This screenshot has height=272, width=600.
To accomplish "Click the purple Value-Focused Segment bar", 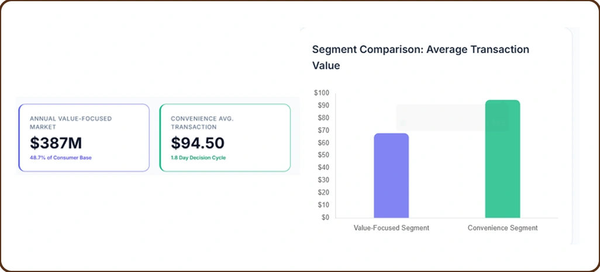I will pyautogui.click(x=391, y=176).
